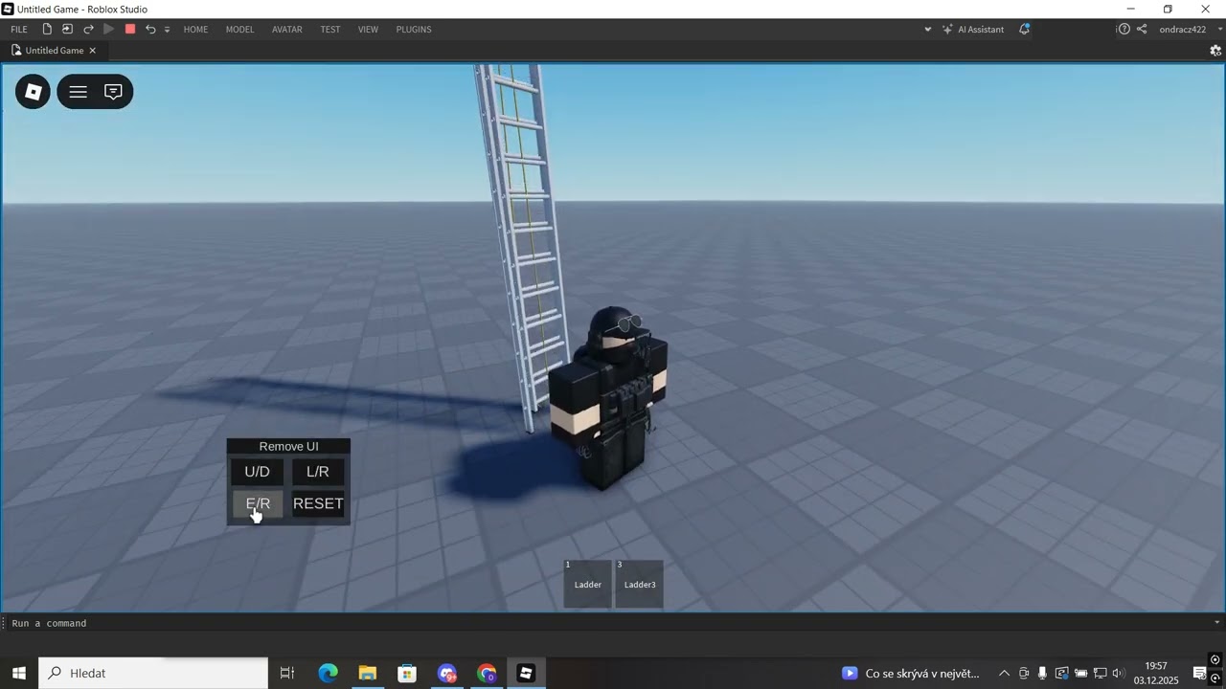Click the Redo arrow icon
Screen dimensions: 1226x689
click(x=88, y=30)
